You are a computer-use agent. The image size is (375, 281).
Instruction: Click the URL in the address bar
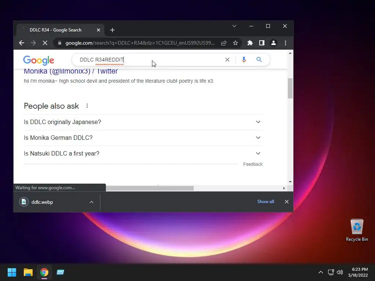tap(140, 43)
